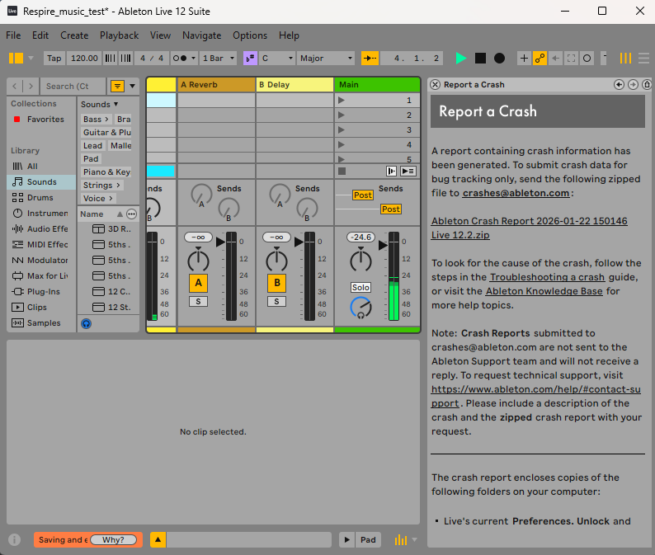Open the Ableton Knowledge Base link
Viewport: 655px width, 555px height.
(544, 291)
